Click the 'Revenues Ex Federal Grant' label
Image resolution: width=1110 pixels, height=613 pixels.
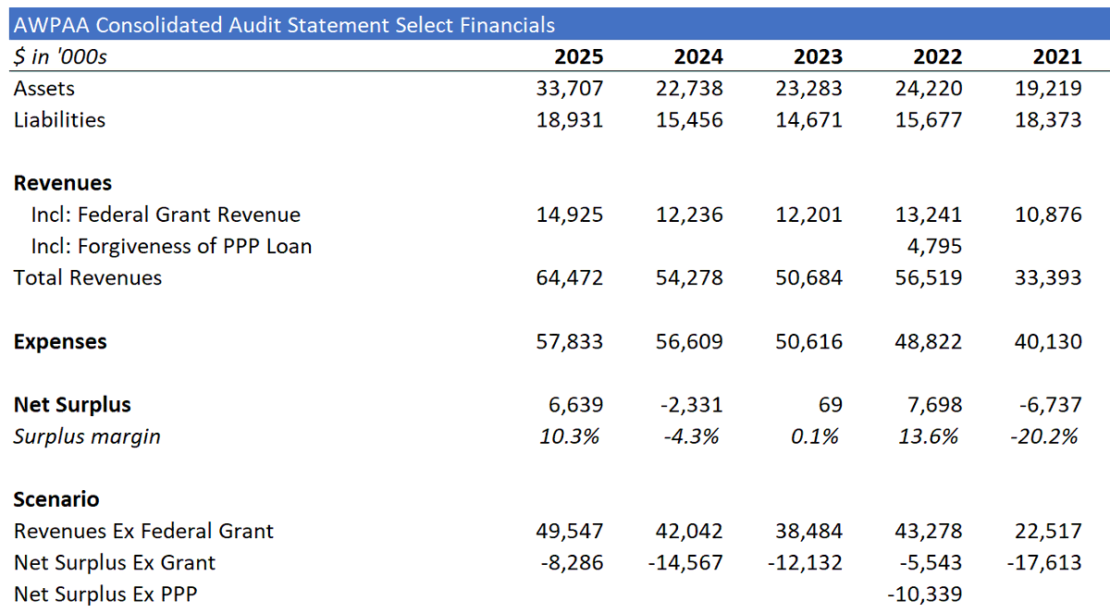(143, 531)
